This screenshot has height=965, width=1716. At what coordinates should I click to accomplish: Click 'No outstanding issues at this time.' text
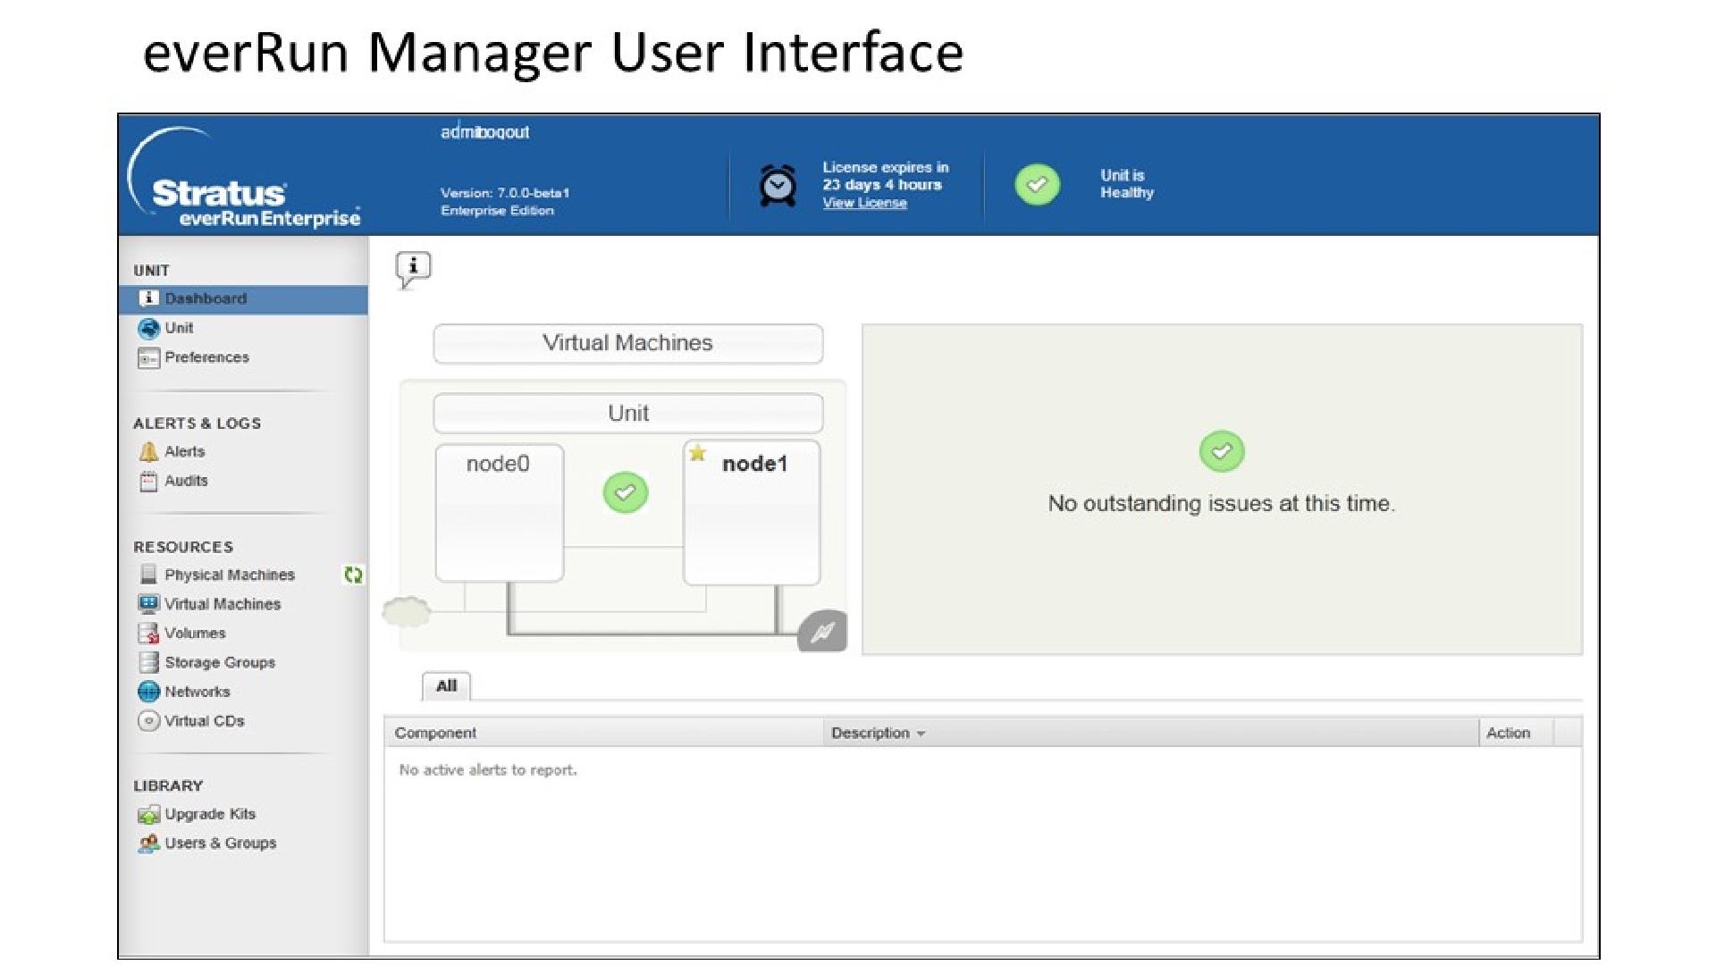click(1222, 504)
